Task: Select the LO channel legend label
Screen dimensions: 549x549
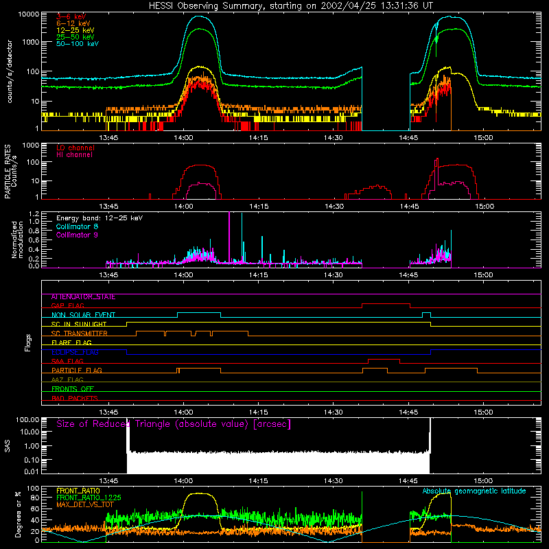Action: 75,148
